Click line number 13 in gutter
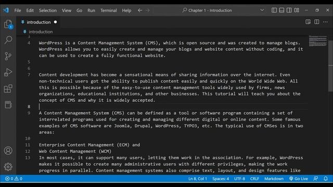Image resolution: width=333 pixels, height=187 pixels. (28, 157)
